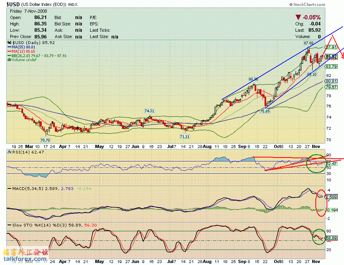The image size is (344, 265).
Task: Click the 75.89 swing low label
Action: click(x=265, y=111)
